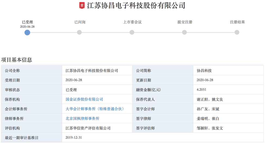Click the 注册结果 stage label
The width and height of the screenshot is (265, 143).
(237, 22)
